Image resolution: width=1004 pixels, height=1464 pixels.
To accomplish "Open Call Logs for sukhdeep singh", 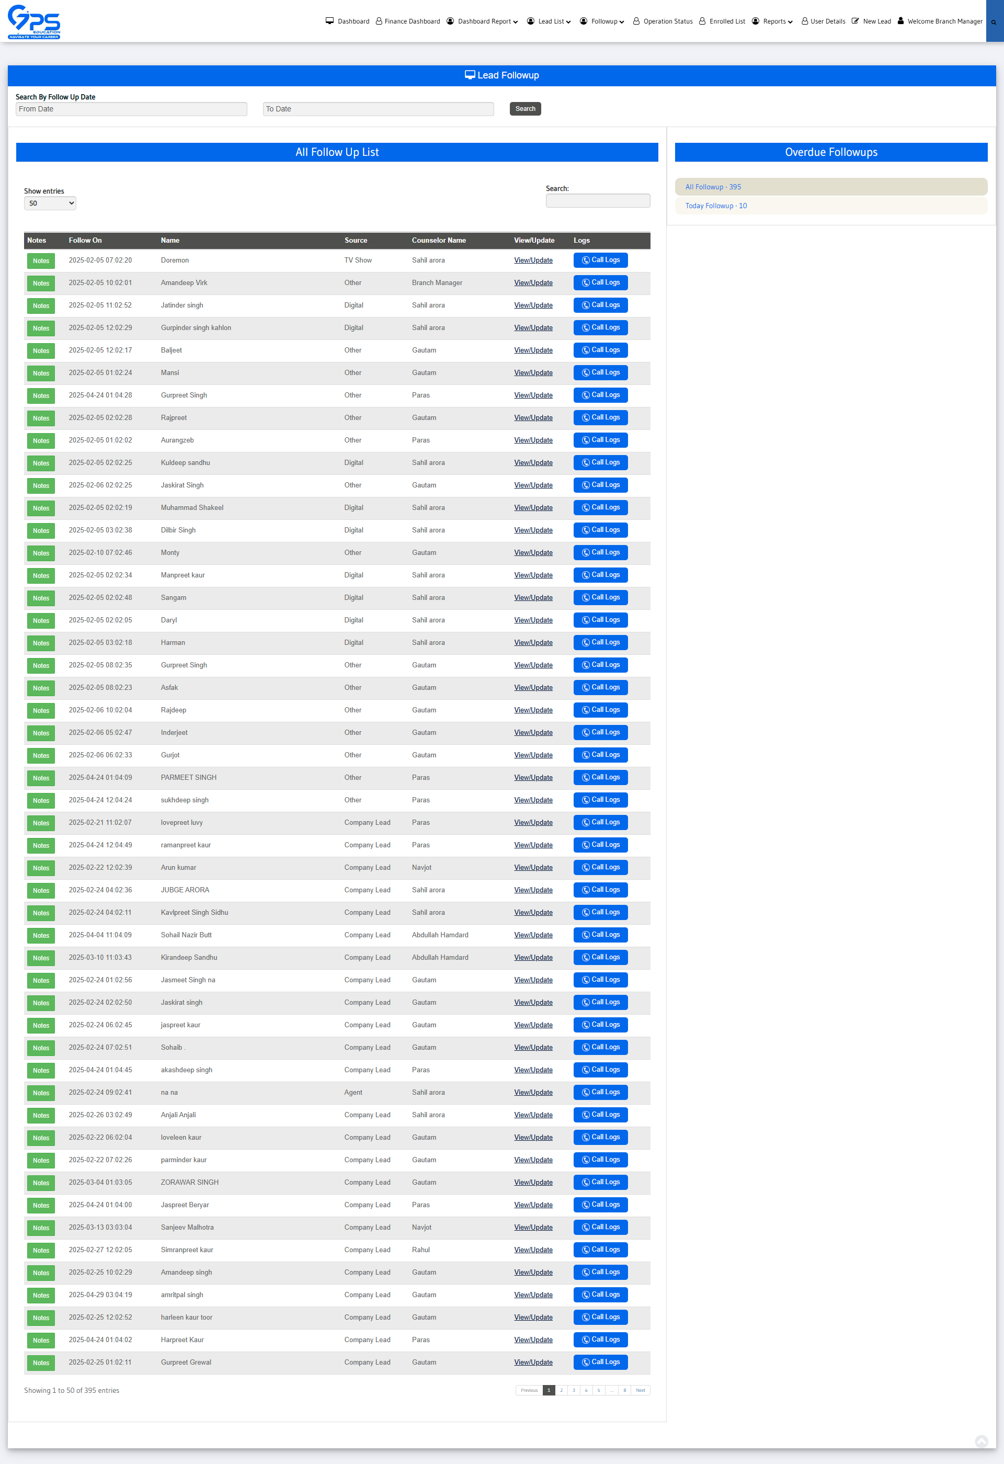I will click(x=600, y=800).
